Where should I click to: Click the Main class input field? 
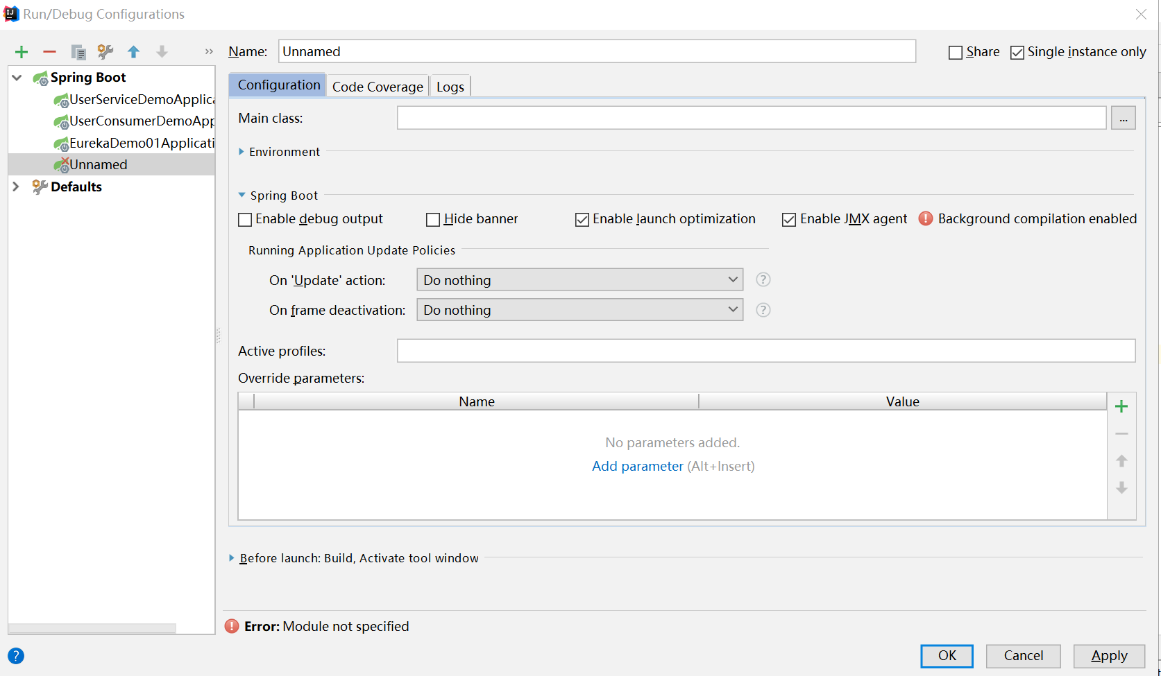(x=751, y=119)
